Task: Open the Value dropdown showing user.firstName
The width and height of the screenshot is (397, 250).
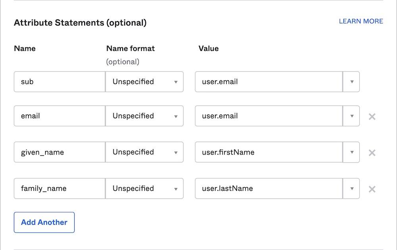Action: [351, 152]
